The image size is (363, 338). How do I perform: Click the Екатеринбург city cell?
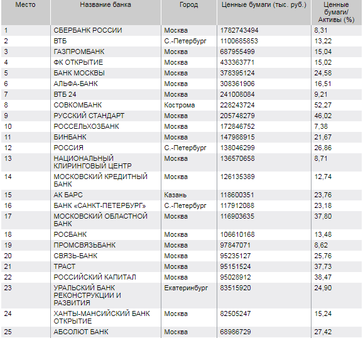tap(186, 288)
